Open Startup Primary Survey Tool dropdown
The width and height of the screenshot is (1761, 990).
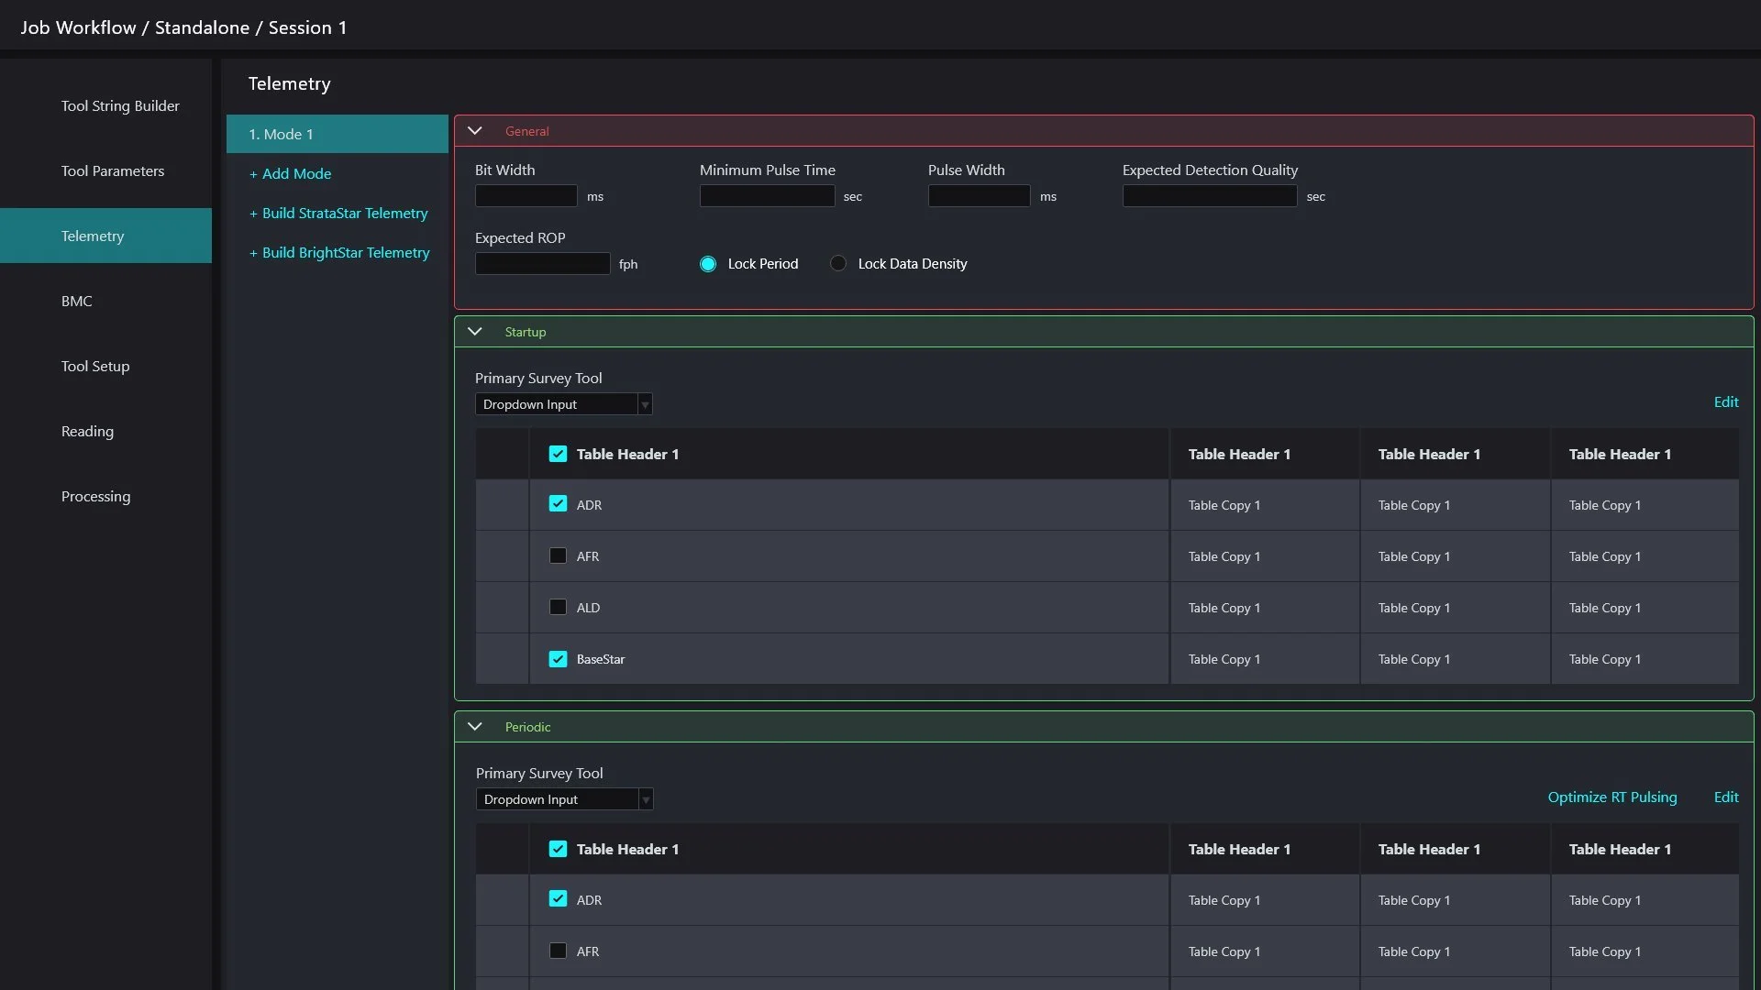563,404
